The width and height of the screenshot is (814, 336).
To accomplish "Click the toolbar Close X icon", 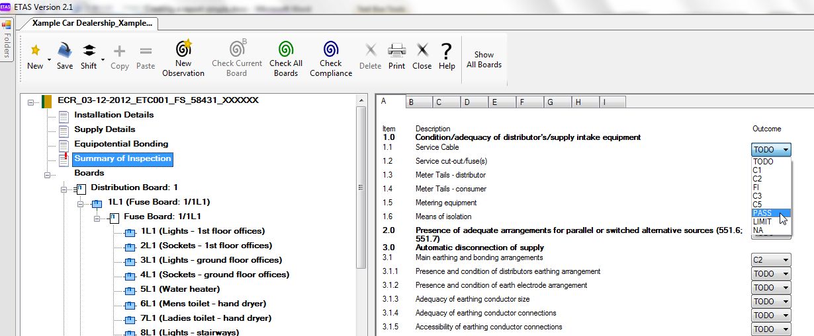I will [x=422, y=50].
